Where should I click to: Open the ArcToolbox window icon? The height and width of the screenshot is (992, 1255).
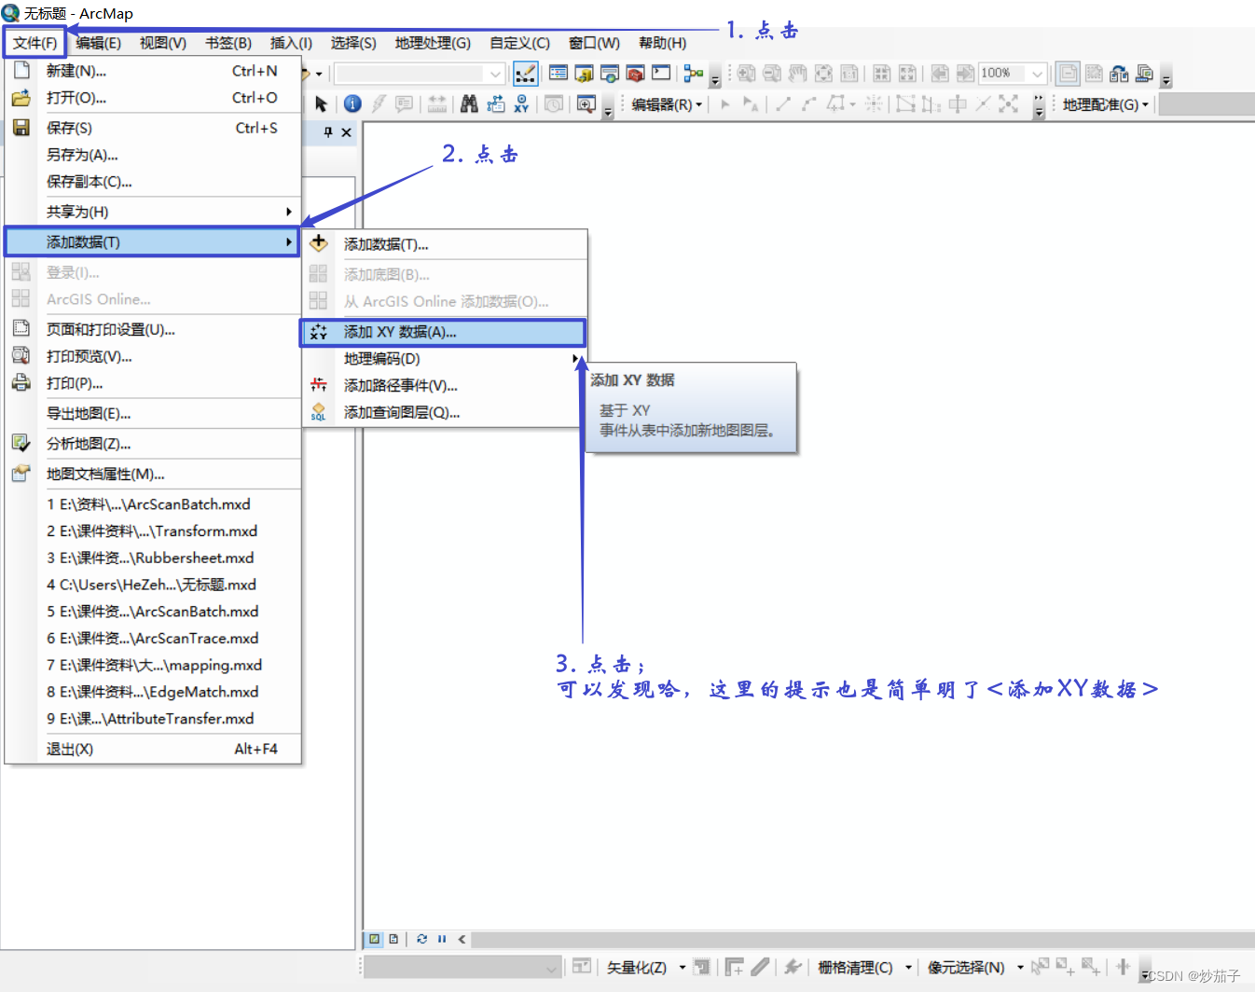pos(636,73)
